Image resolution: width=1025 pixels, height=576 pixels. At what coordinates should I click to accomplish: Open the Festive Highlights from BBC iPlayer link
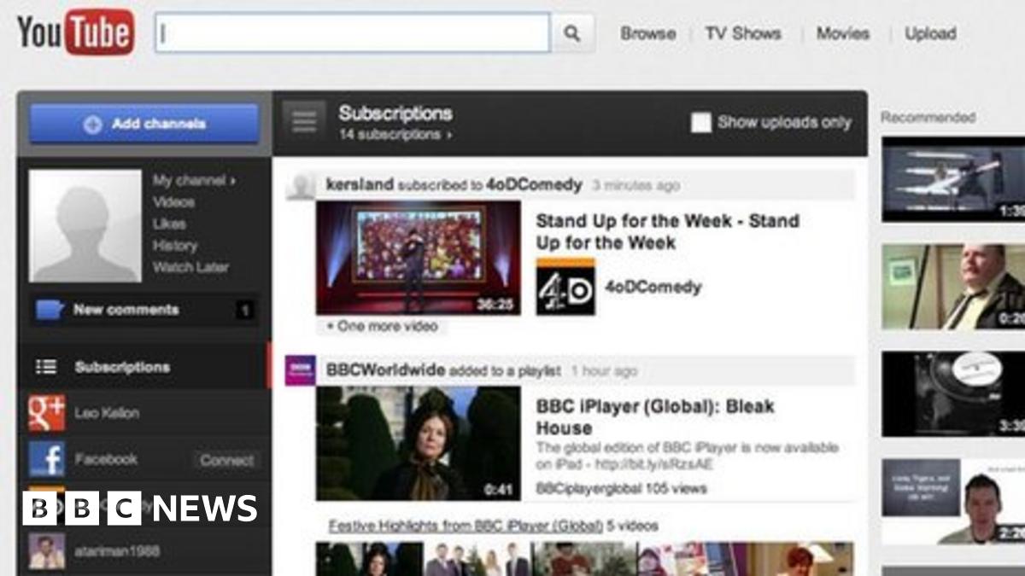[466, 526]
